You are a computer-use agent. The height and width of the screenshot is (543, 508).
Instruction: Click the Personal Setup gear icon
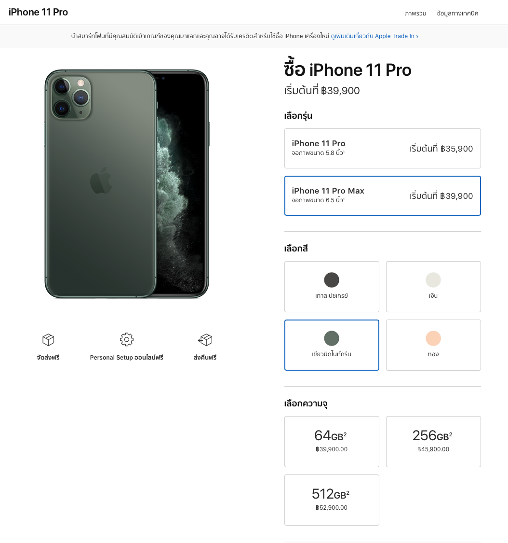tap(126, 339)
